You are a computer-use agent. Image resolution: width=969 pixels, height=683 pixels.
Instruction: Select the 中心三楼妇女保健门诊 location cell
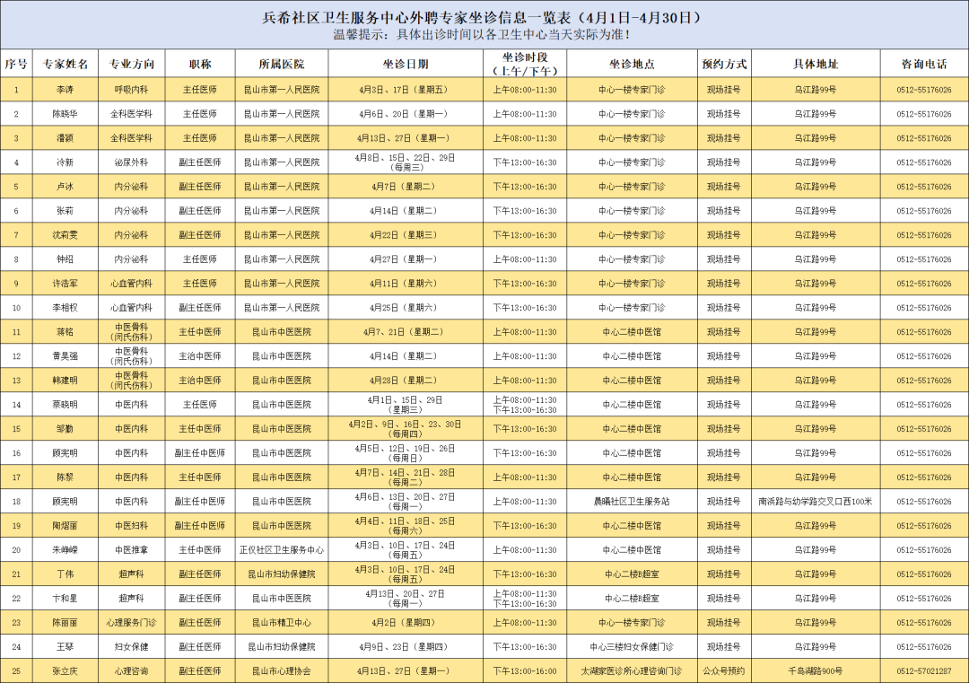click(x=632, y=647)
